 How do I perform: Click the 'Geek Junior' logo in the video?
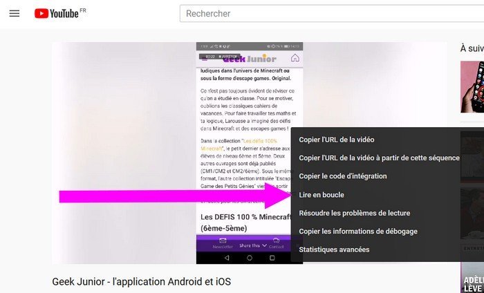click(x=250, y=58)
